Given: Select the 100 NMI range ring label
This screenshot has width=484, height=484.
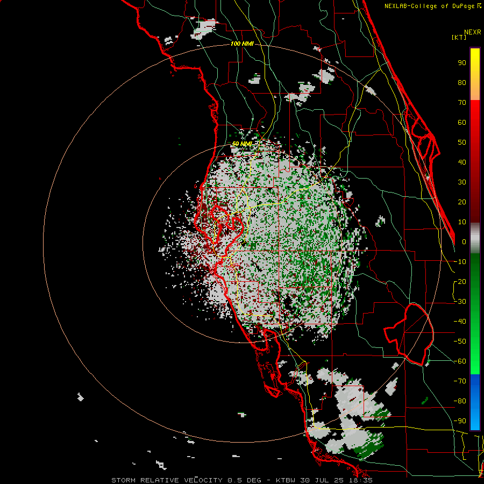Looking at the screenshot, I should coord(242,44).
